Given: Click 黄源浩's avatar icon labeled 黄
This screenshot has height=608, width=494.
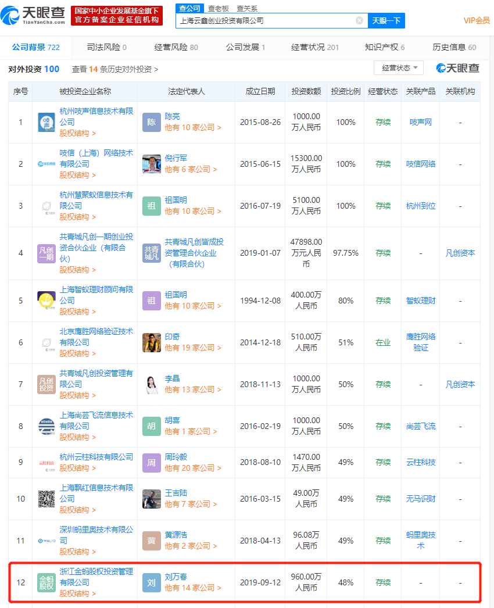Looking at the screenshot, I should pyautogui.click(x=152, y=541).
